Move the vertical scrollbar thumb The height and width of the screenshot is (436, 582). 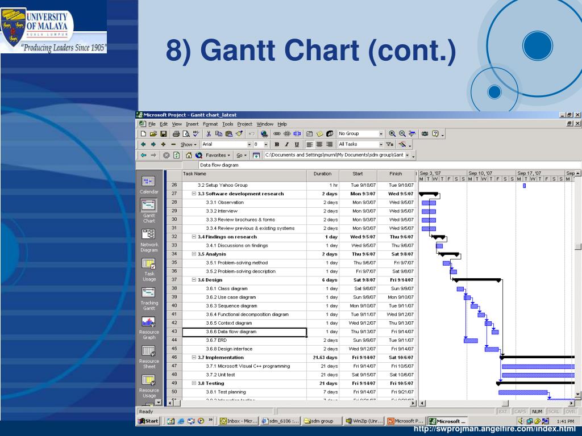578,247
